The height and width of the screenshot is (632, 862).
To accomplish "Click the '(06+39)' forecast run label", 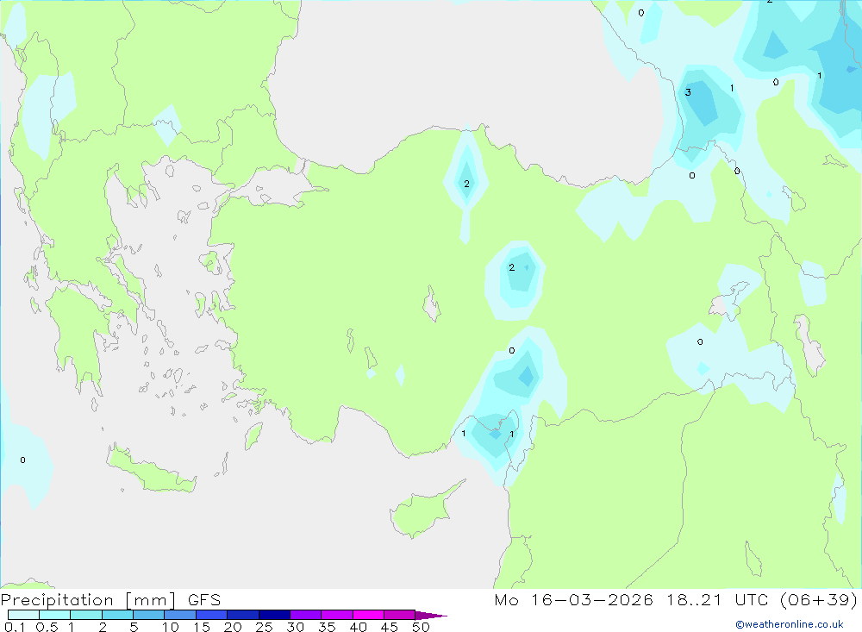I will [x=819, y=600].
